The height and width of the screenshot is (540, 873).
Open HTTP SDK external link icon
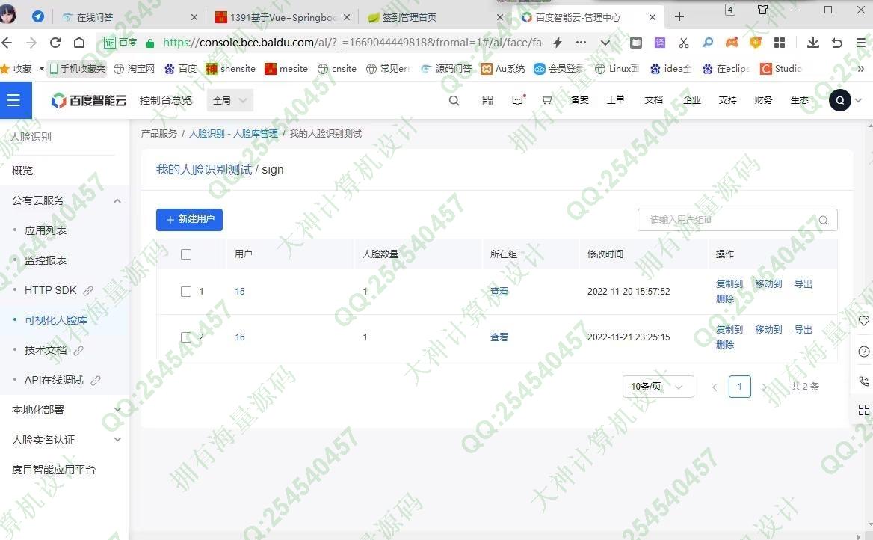[x=88, y=290]
